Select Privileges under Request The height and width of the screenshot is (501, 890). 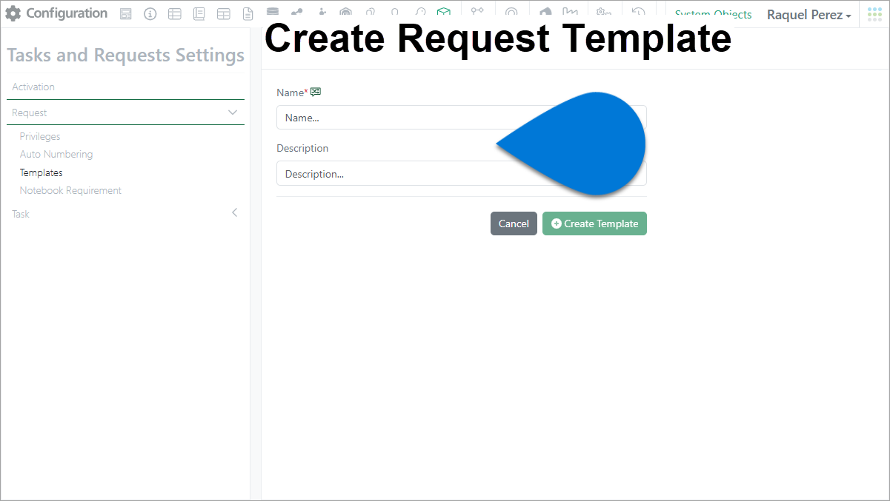40,136
